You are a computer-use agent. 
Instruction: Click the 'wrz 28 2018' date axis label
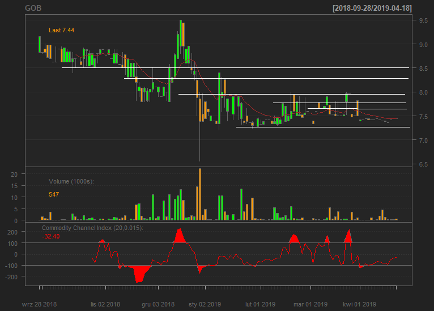click(x=39, y=304)
